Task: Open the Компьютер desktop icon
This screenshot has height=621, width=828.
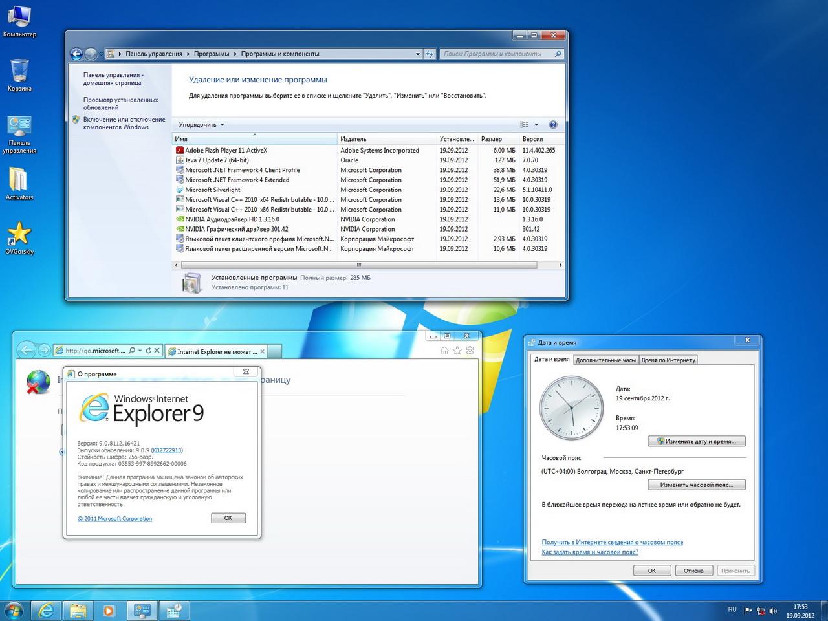Action: point(19,21)
